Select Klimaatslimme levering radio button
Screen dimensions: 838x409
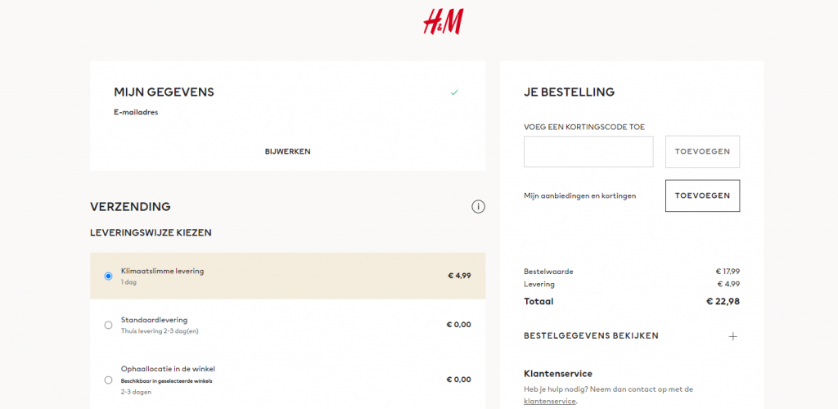[x=109, y=276]
